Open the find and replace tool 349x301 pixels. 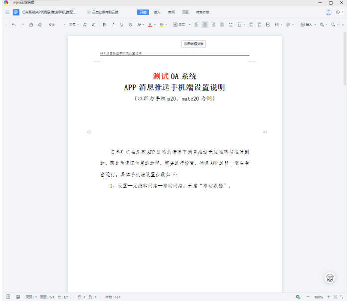[x=322, y=24]
